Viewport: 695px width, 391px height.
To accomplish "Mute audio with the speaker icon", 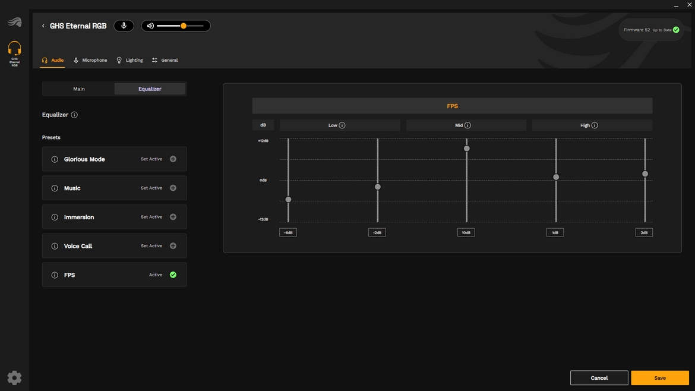I will 151,26.
